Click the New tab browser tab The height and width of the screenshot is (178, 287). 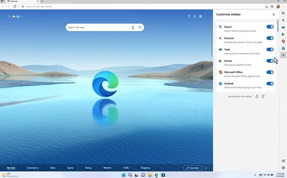click(22, 1)
